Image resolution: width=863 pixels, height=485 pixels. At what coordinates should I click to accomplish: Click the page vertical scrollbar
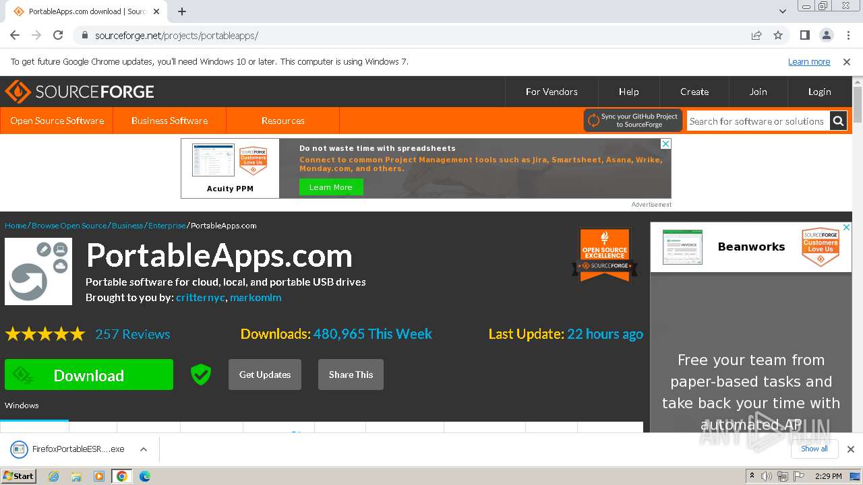(x=858, y=104)
